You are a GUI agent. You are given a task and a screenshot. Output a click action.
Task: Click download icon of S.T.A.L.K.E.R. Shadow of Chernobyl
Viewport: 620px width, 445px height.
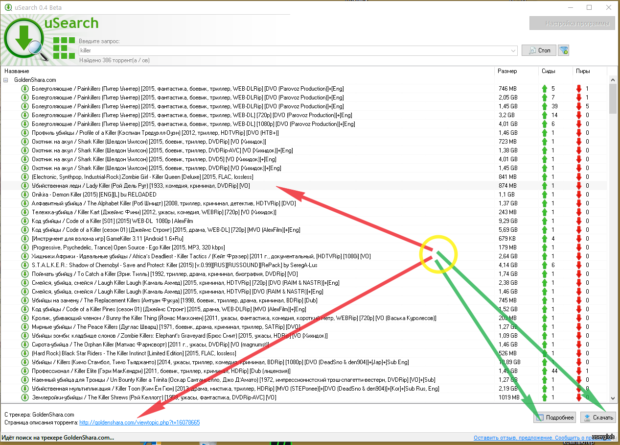pos(25,265)
